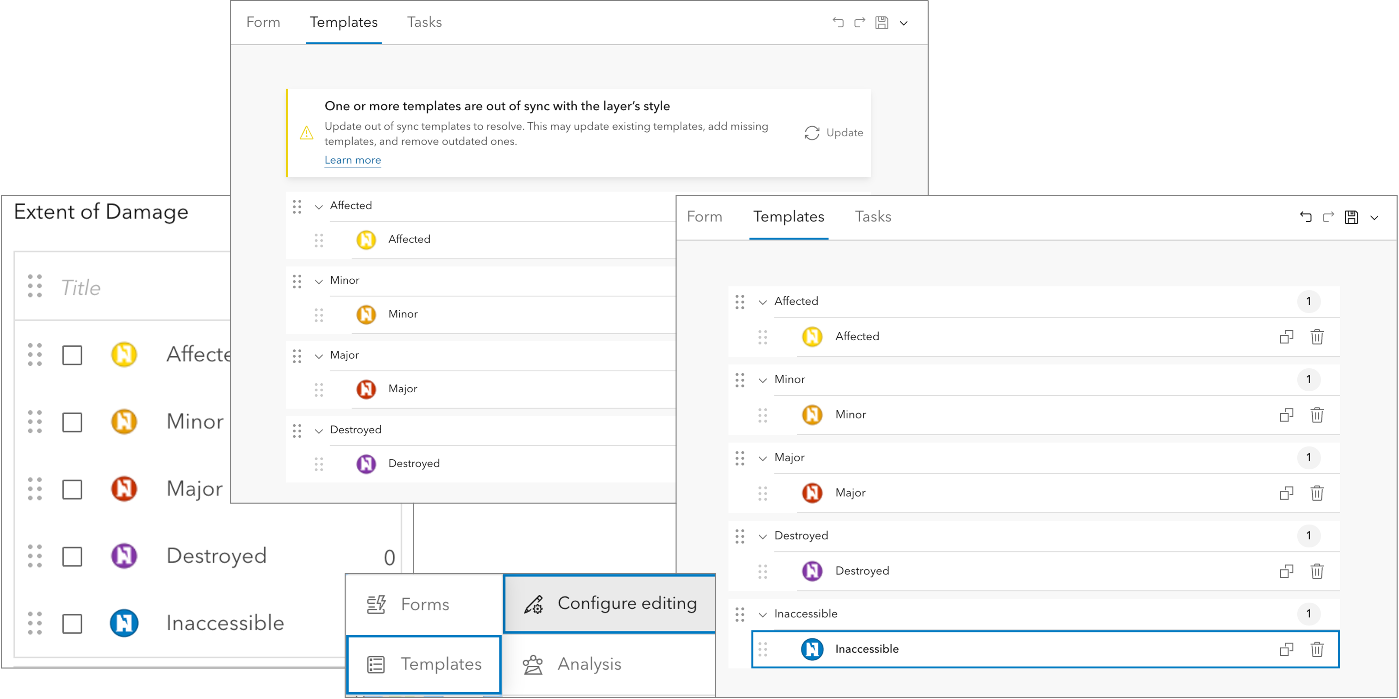The height and width of the screenshot is (699, 1399).
Task: Open the Analysis section from the sidebar
Action: (589, 664)
